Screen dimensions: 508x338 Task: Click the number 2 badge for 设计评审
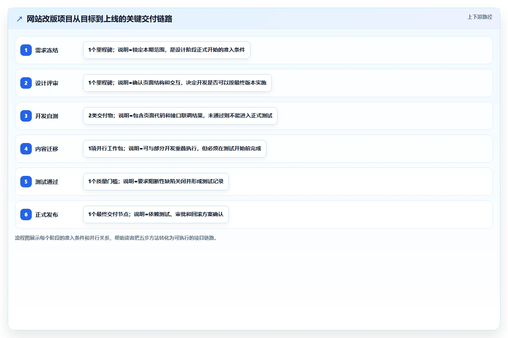coord(26,83)
